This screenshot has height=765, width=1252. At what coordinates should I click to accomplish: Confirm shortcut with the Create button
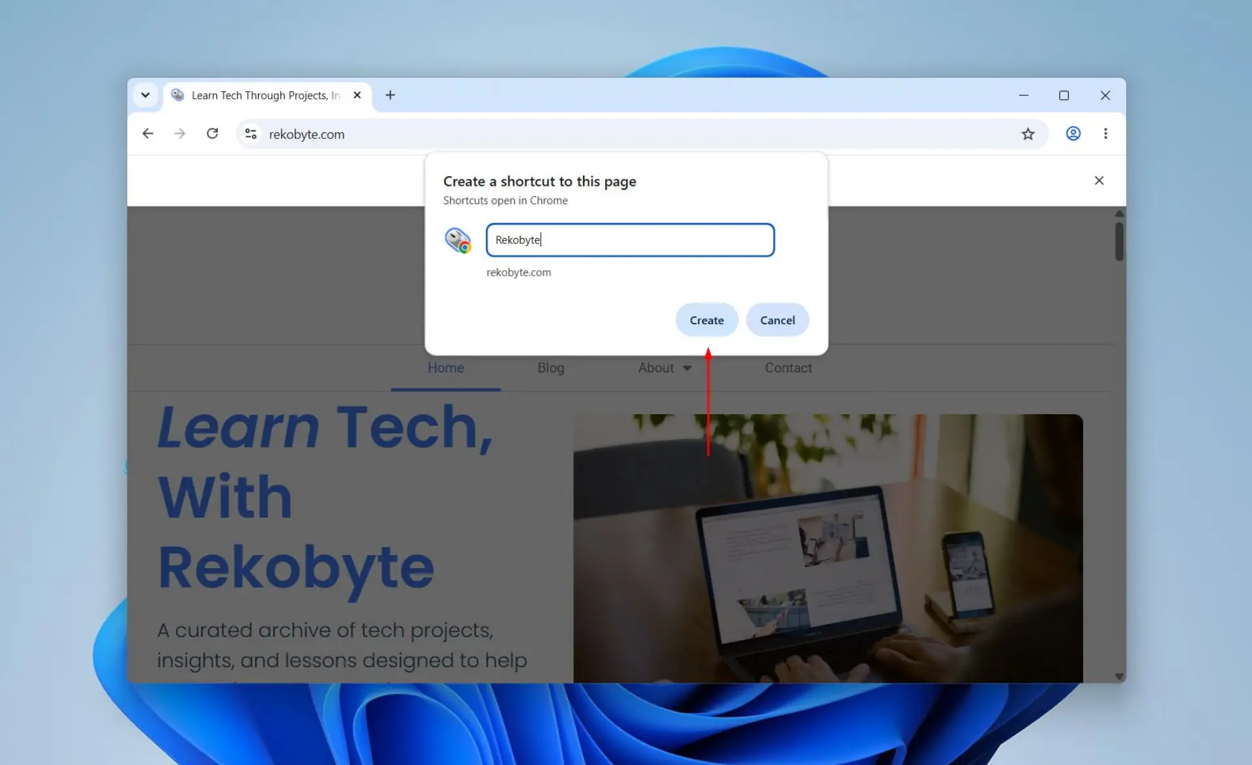707,320
